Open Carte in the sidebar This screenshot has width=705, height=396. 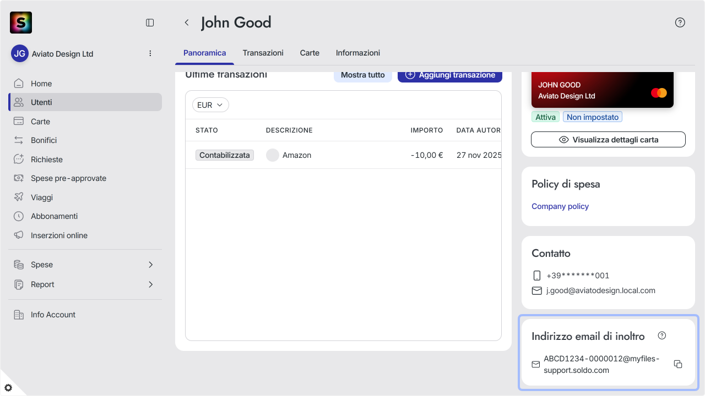click(x=85, y=122)
